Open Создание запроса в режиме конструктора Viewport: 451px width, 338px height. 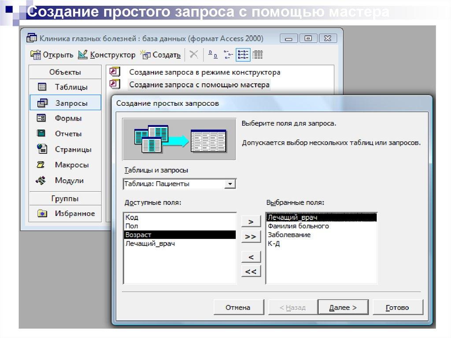pyautogui.click(x=204, y=72)
